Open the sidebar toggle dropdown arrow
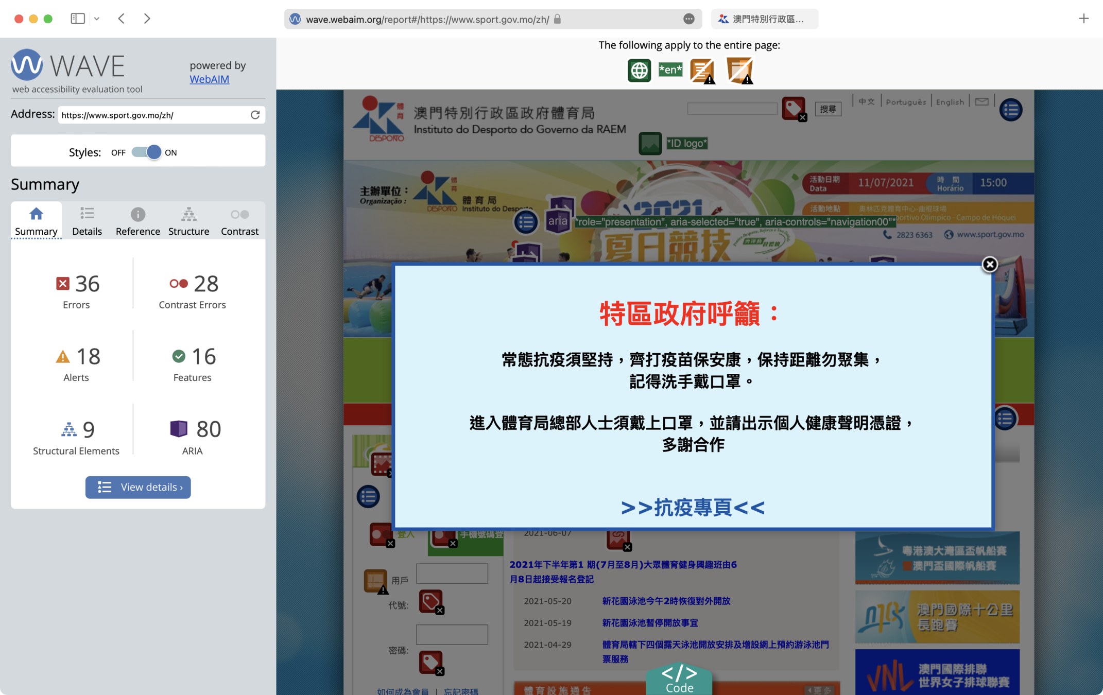Viewport: 1103px width, 695px height. pos(97,19)
